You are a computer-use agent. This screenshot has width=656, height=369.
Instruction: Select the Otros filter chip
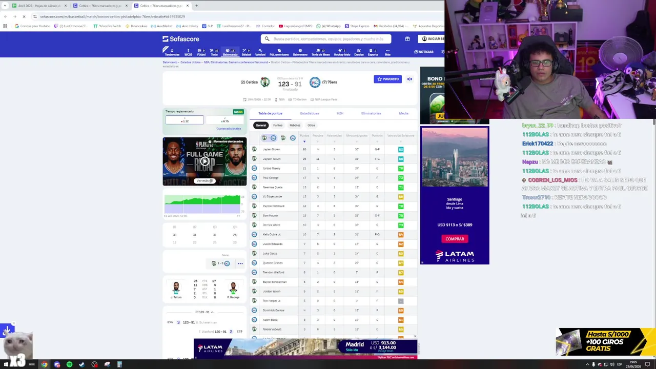311,125
